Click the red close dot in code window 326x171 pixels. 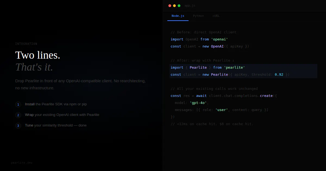point(170,6)
